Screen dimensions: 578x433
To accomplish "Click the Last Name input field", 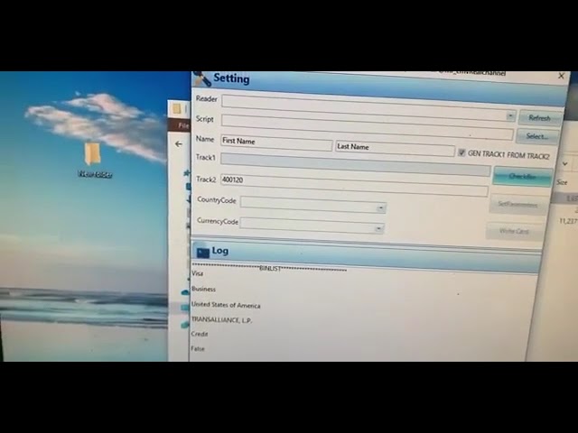I will click(x=395, y=148).
